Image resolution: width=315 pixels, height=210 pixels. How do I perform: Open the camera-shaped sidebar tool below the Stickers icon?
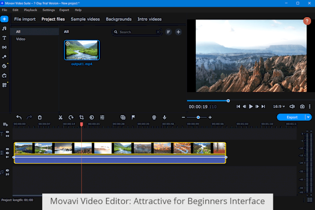click(x=4, y=76)
